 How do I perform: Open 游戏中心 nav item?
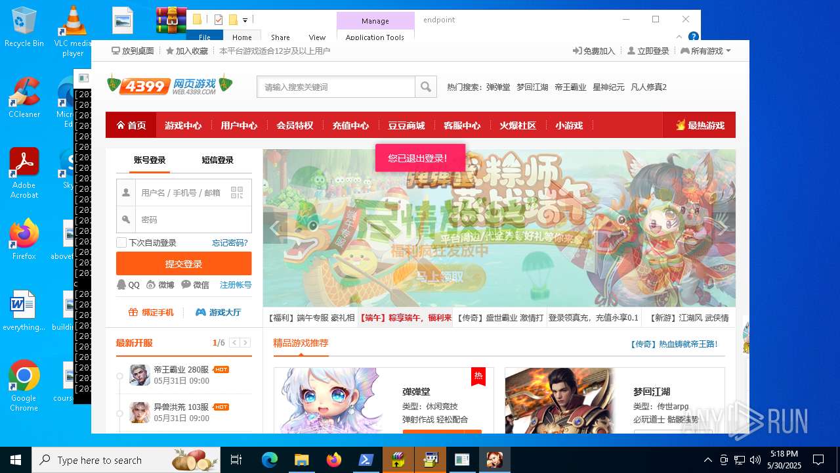click(x=183, y=125)
